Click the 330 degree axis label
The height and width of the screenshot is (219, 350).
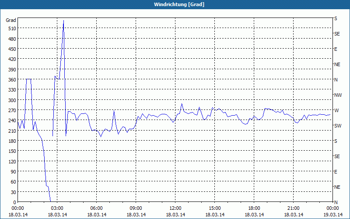point(12,90)
